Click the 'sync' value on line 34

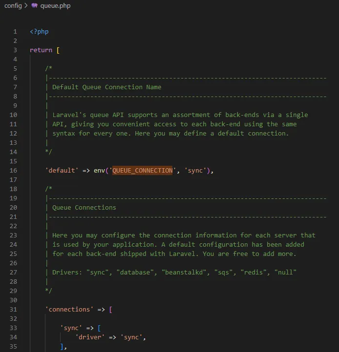click(x=131, y=337)
